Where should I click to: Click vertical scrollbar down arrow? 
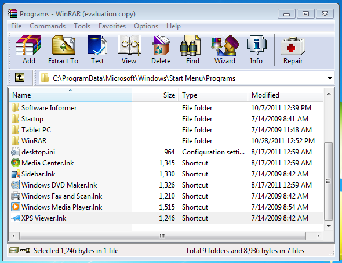[329, 226]
